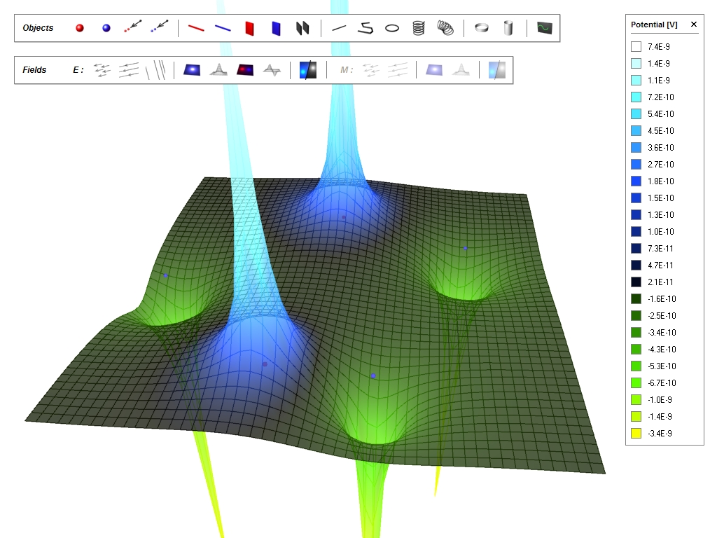Close the Potential legend panel
This screenshot has width=717, height=538.
(x=694, y=25)
